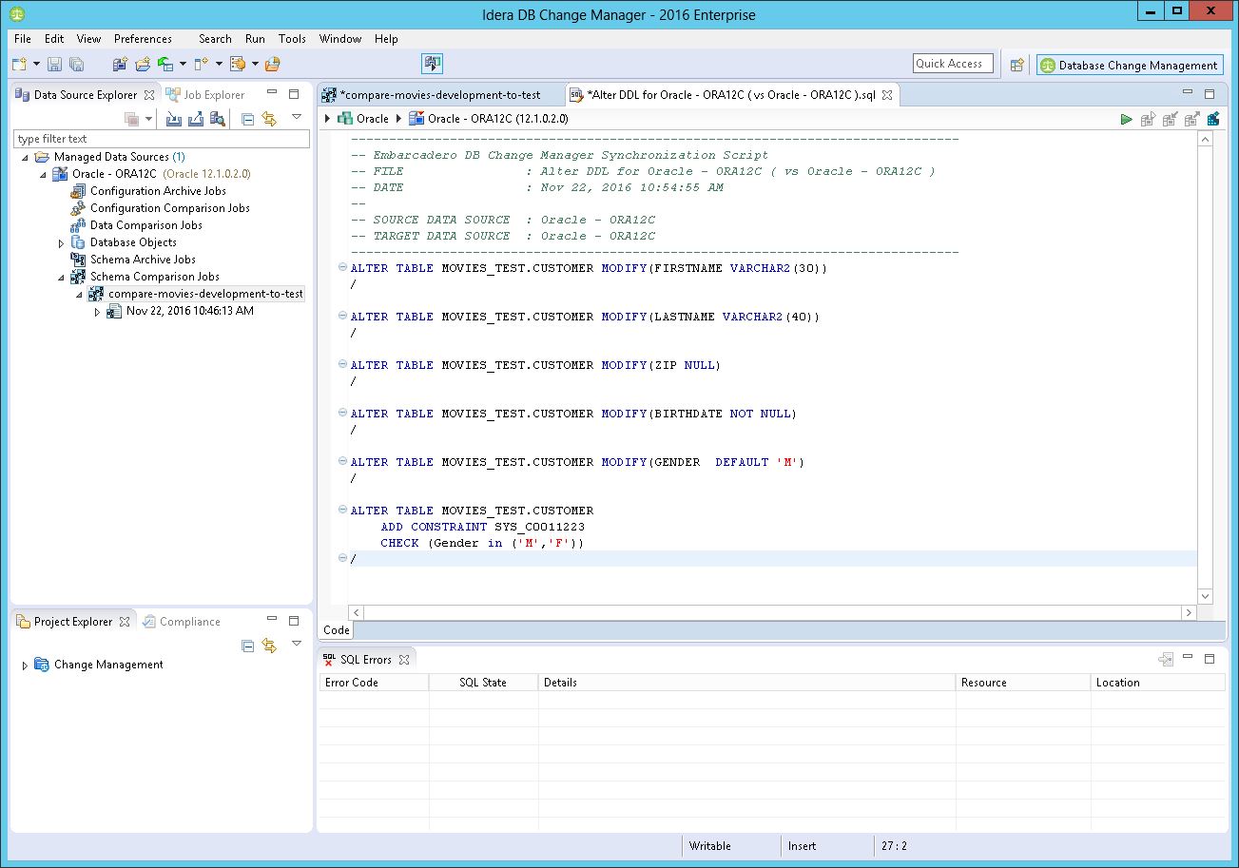Screen dimensions: 1239x868
Task: Select Schema Archive Jobs
Action: click(143, 260)
